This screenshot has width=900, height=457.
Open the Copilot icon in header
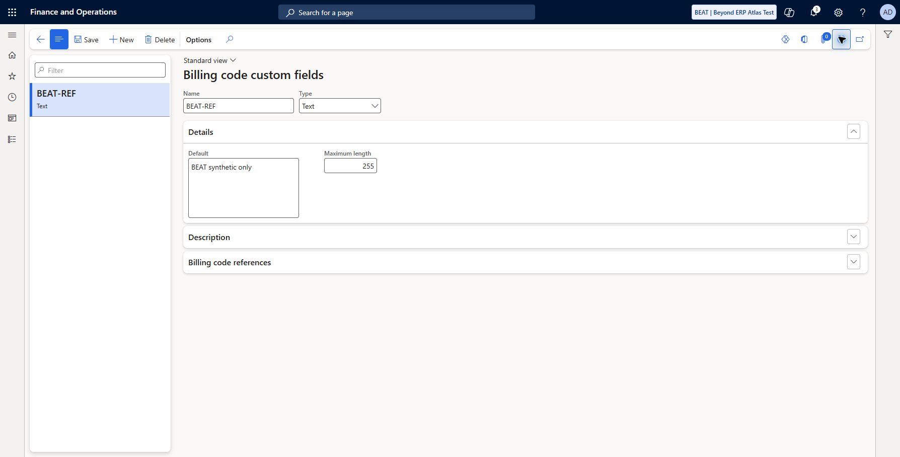(789, 12)
